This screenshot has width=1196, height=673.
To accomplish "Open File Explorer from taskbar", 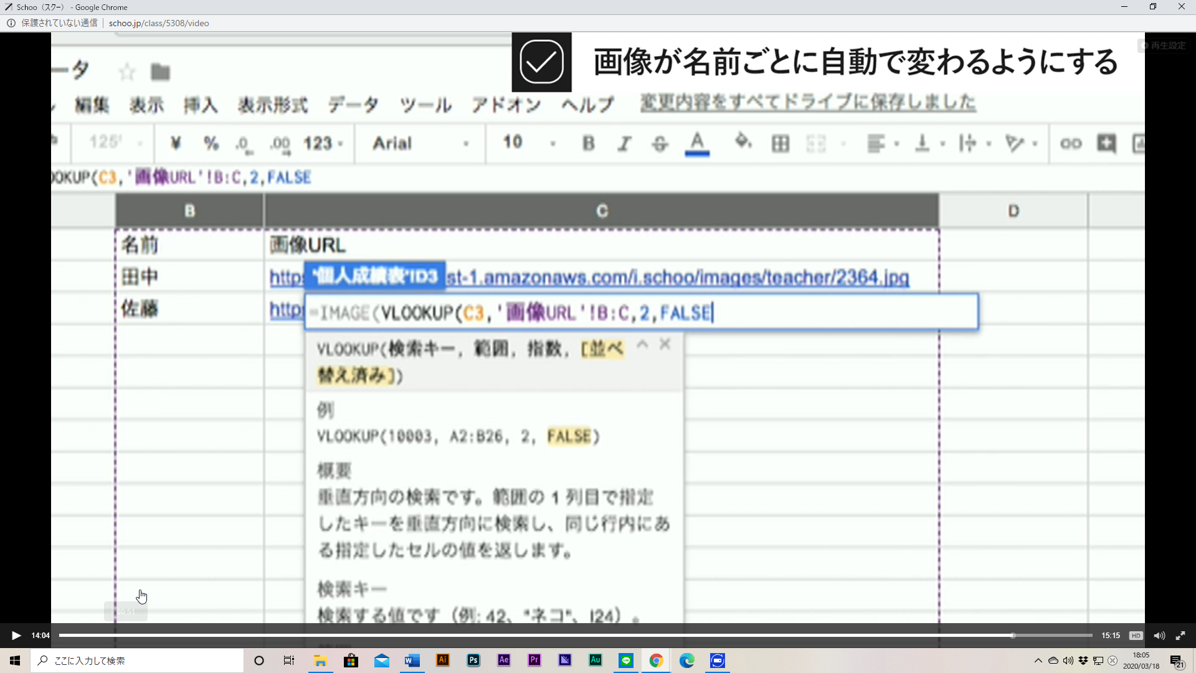I will point(320,661).
